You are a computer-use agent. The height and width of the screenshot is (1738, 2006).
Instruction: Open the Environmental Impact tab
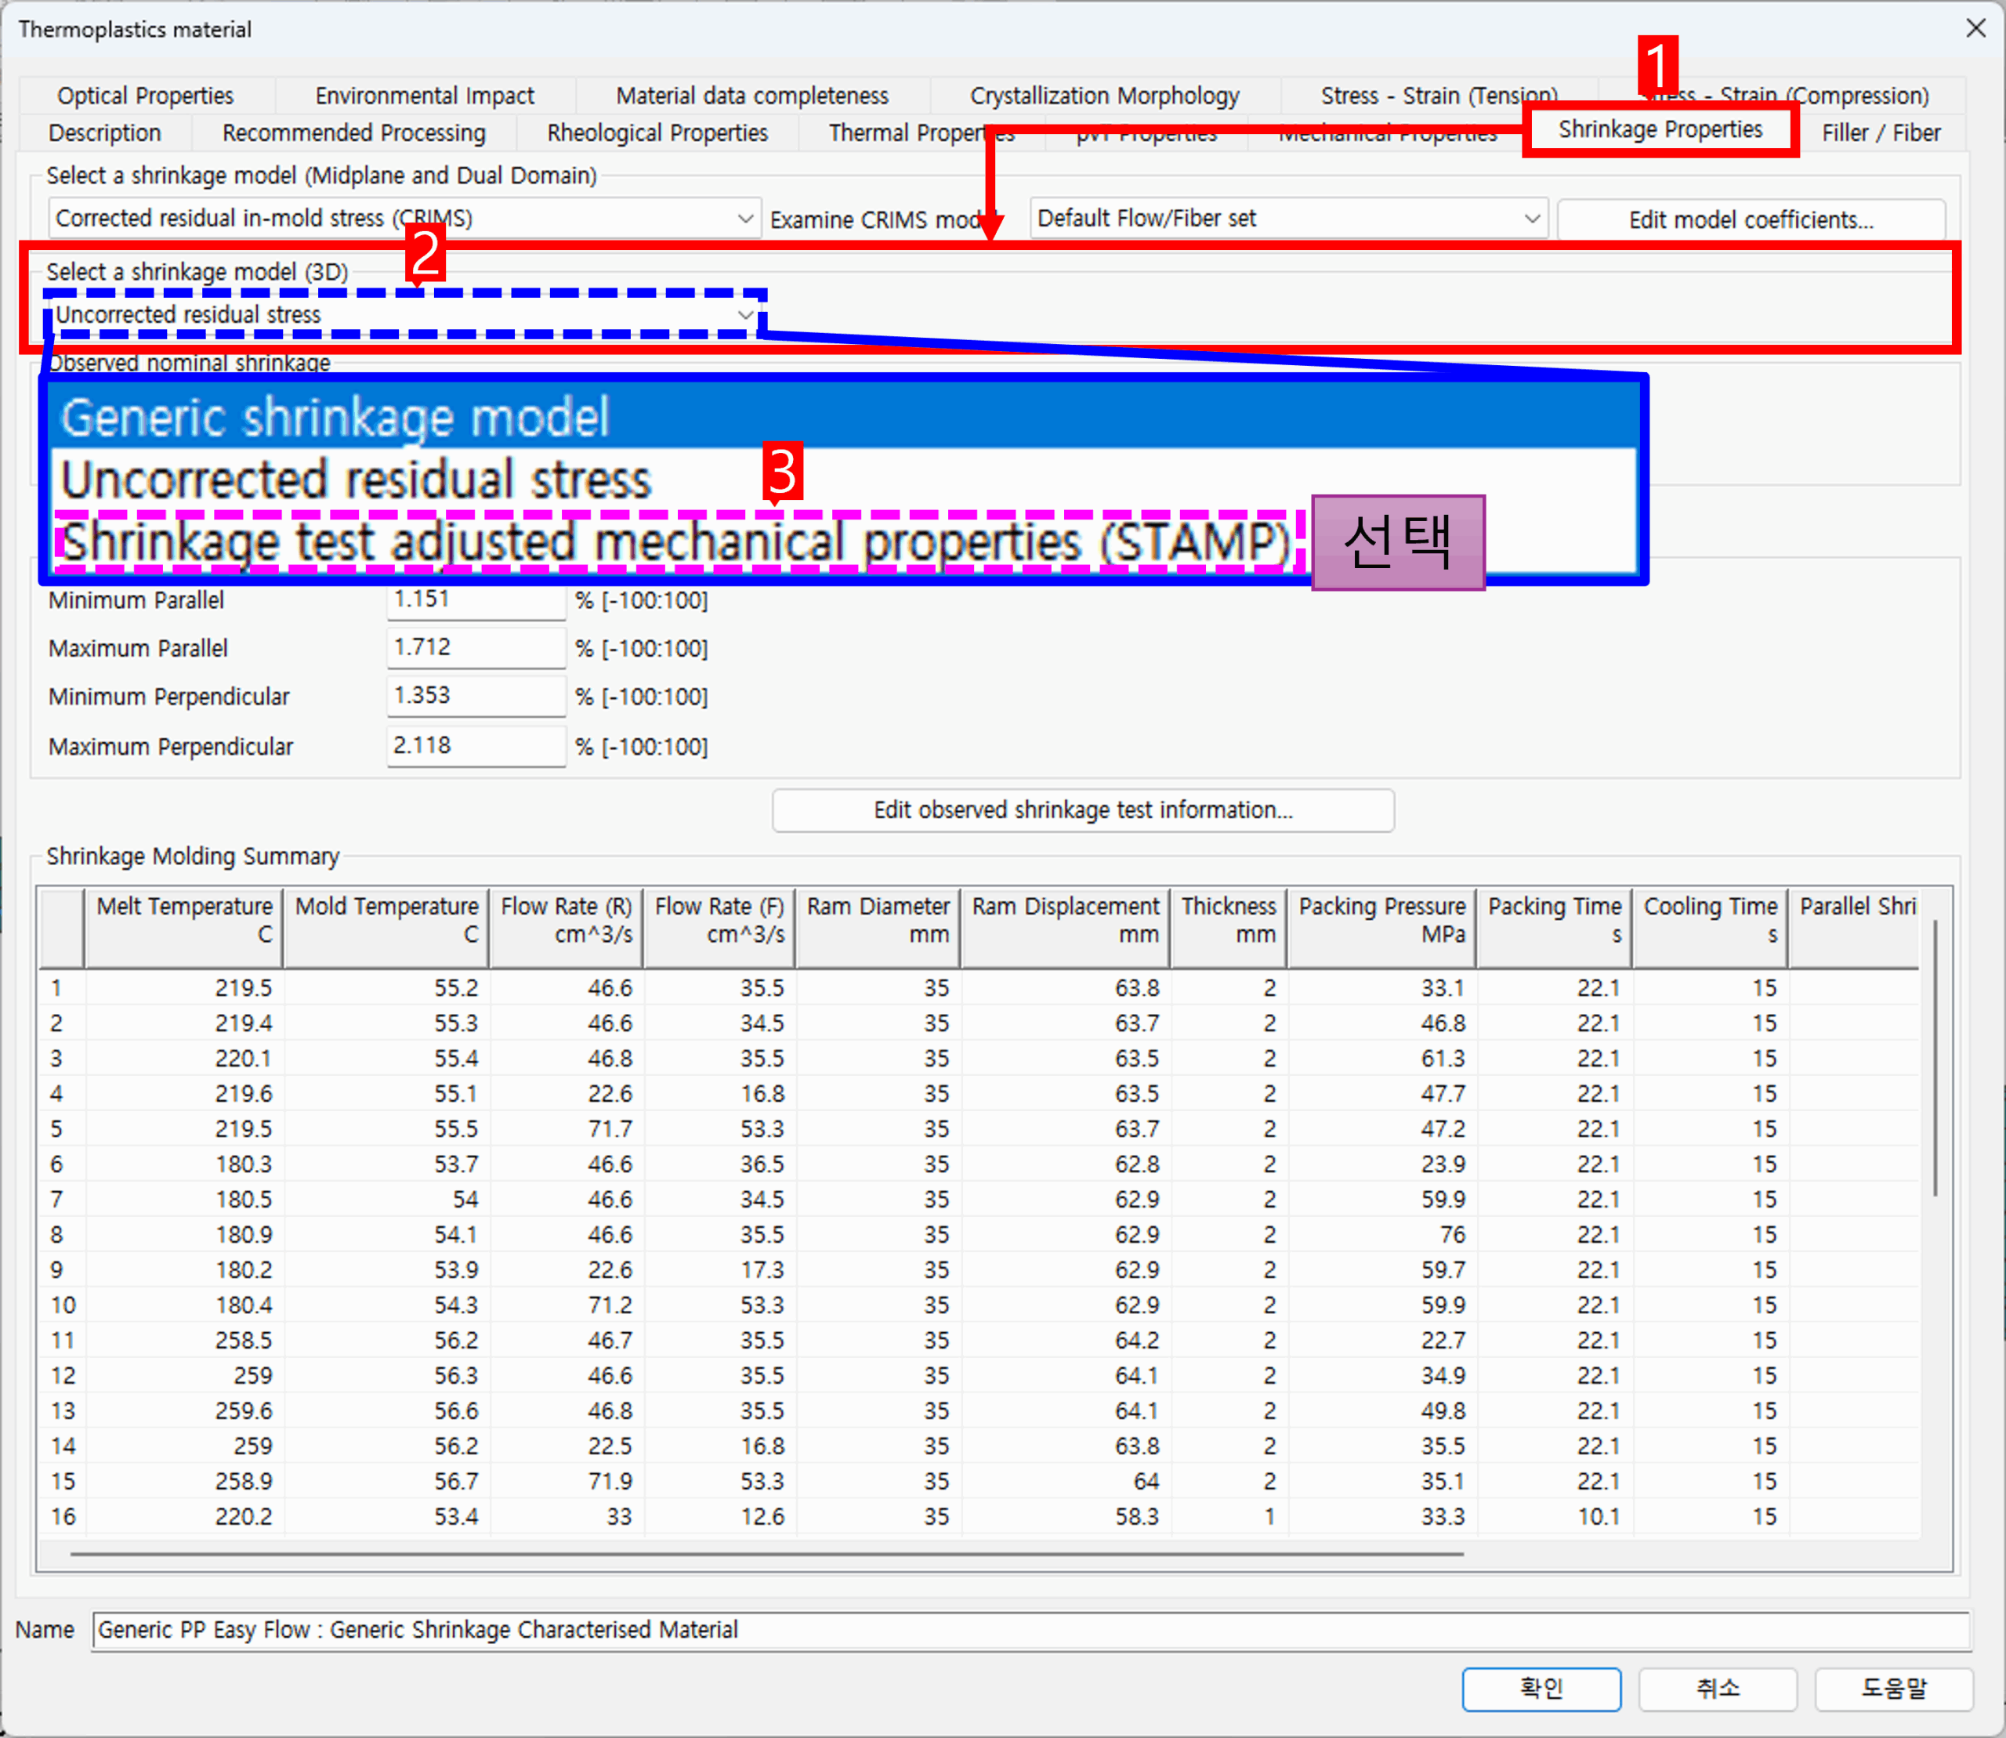point(424,96)
